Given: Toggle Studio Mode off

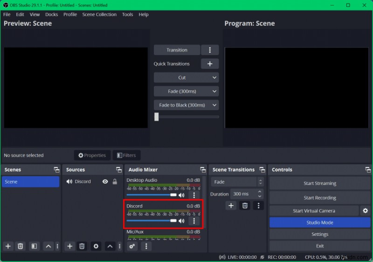Looking at the screenshot, I should (320, 222).
